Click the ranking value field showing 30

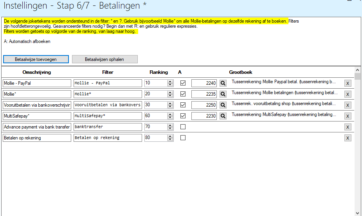tap(156, 105)
